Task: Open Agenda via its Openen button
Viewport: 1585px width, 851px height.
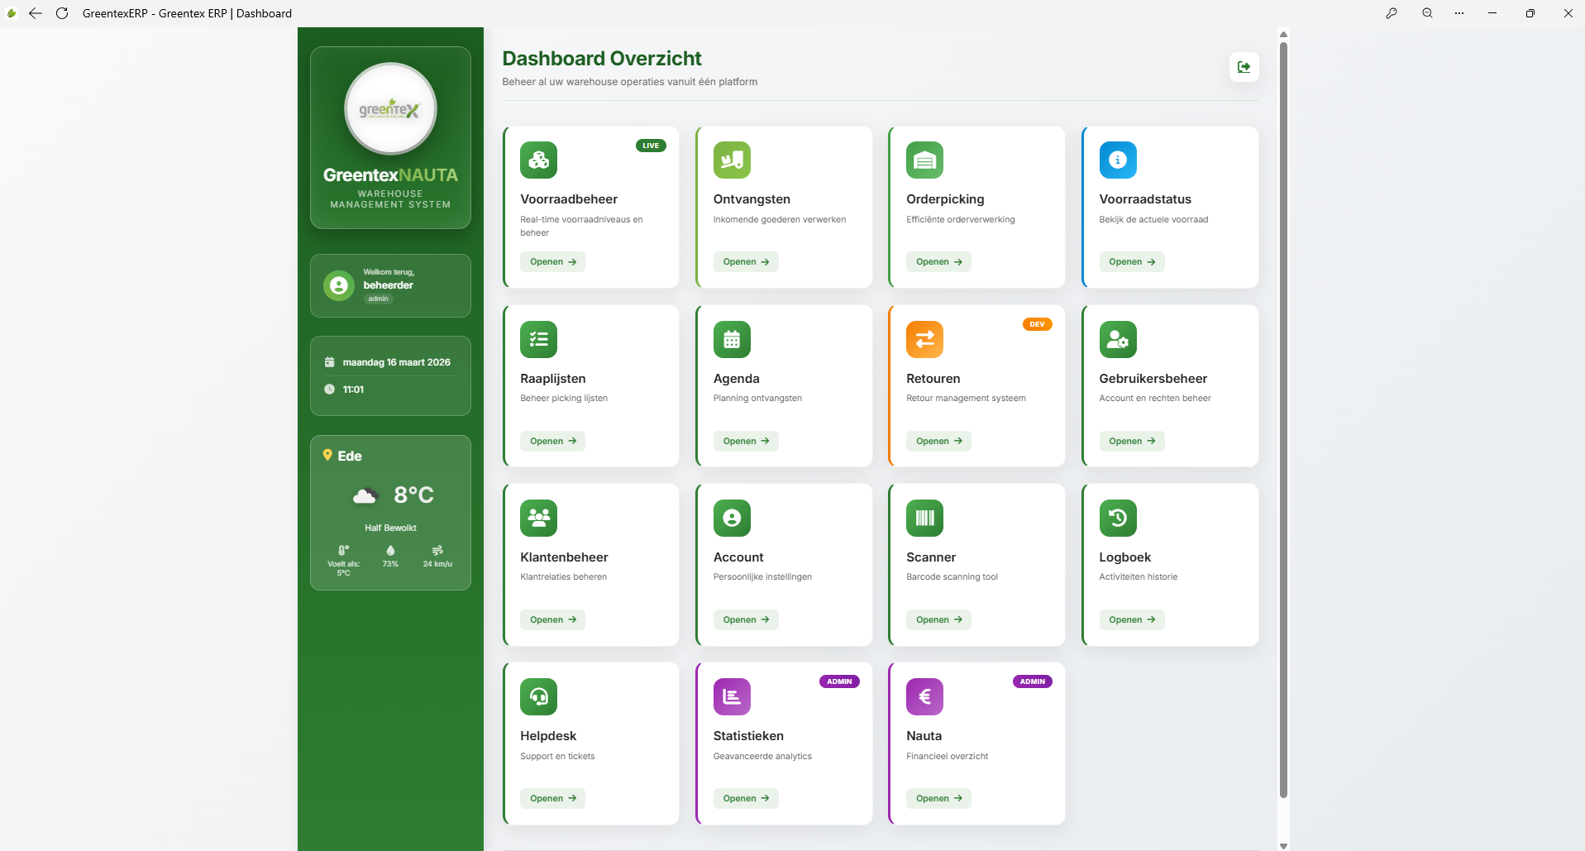Action: click(x=746, y=441)
